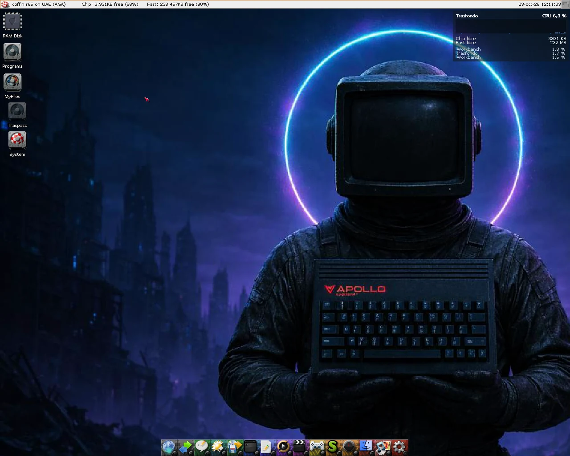570x456 pixels.
Task: Click the '1,8 %' process value
Action: click(559, 49)
